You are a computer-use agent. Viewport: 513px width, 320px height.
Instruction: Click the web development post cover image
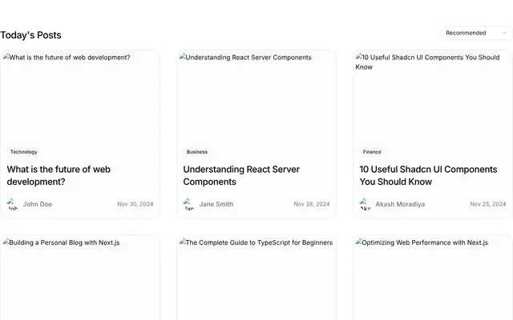80,98
